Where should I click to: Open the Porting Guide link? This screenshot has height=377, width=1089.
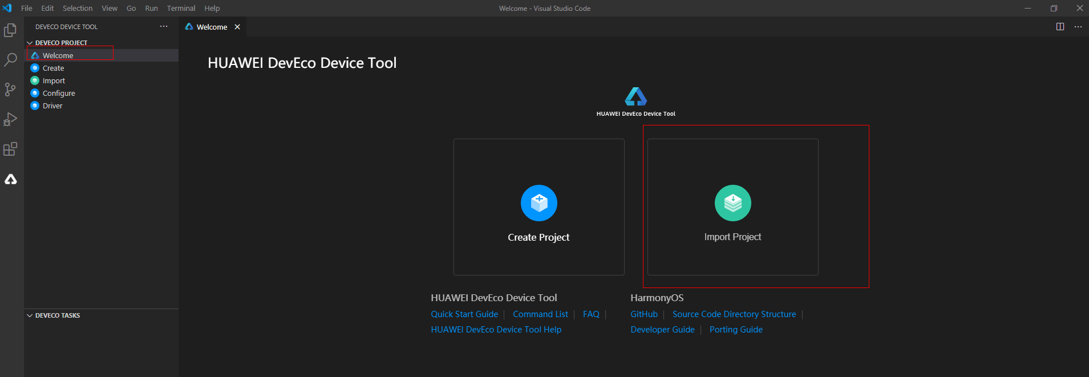click(736, 330)
